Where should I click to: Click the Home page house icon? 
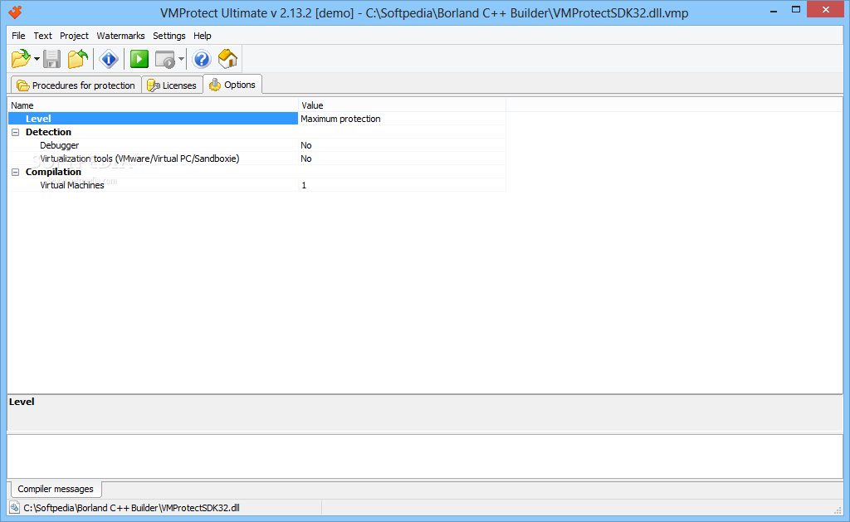tap(227, 59)
